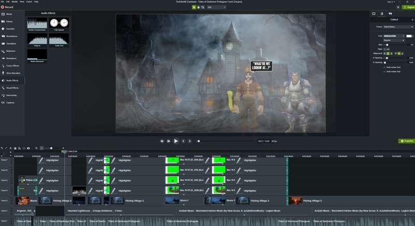
Task: Adjust the V. Spacing slider
Action: point(387,58)
